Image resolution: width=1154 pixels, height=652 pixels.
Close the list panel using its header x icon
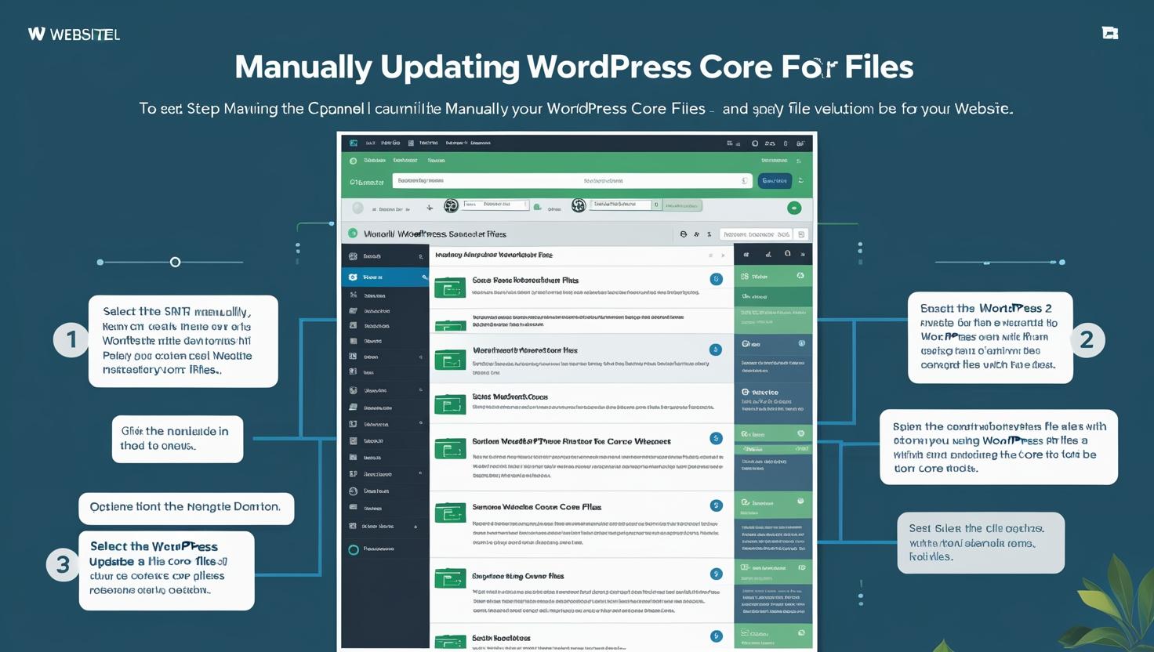pyautogui.click(x=723, y=255)
